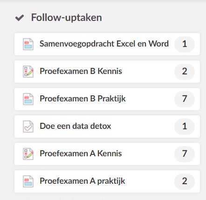Screen dimensions: 206x200
Task: Click the Proefexamen B Praktijk assignment icon
Action: coord(28,99)
